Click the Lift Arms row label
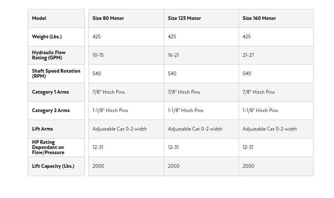The height and width of the screenshot is (198, 334). (x=42, y=129)
